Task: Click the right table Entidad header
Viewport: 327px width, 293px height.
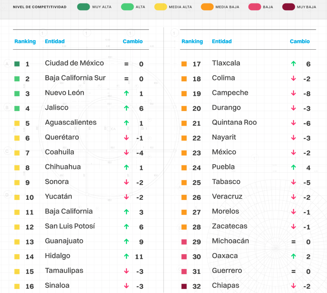Action: coord(222,41)
